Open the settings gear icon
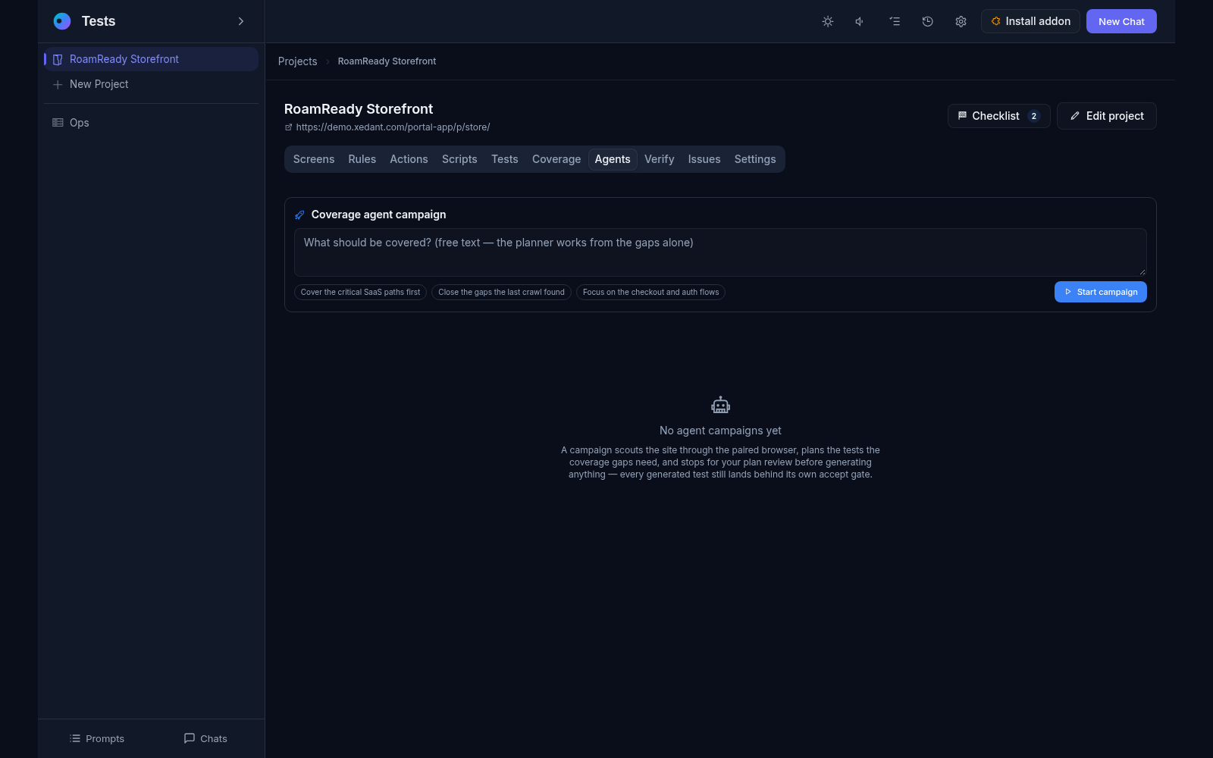Screen dimensions: 1213x758 pyautogui.click(x=961, y=21)
